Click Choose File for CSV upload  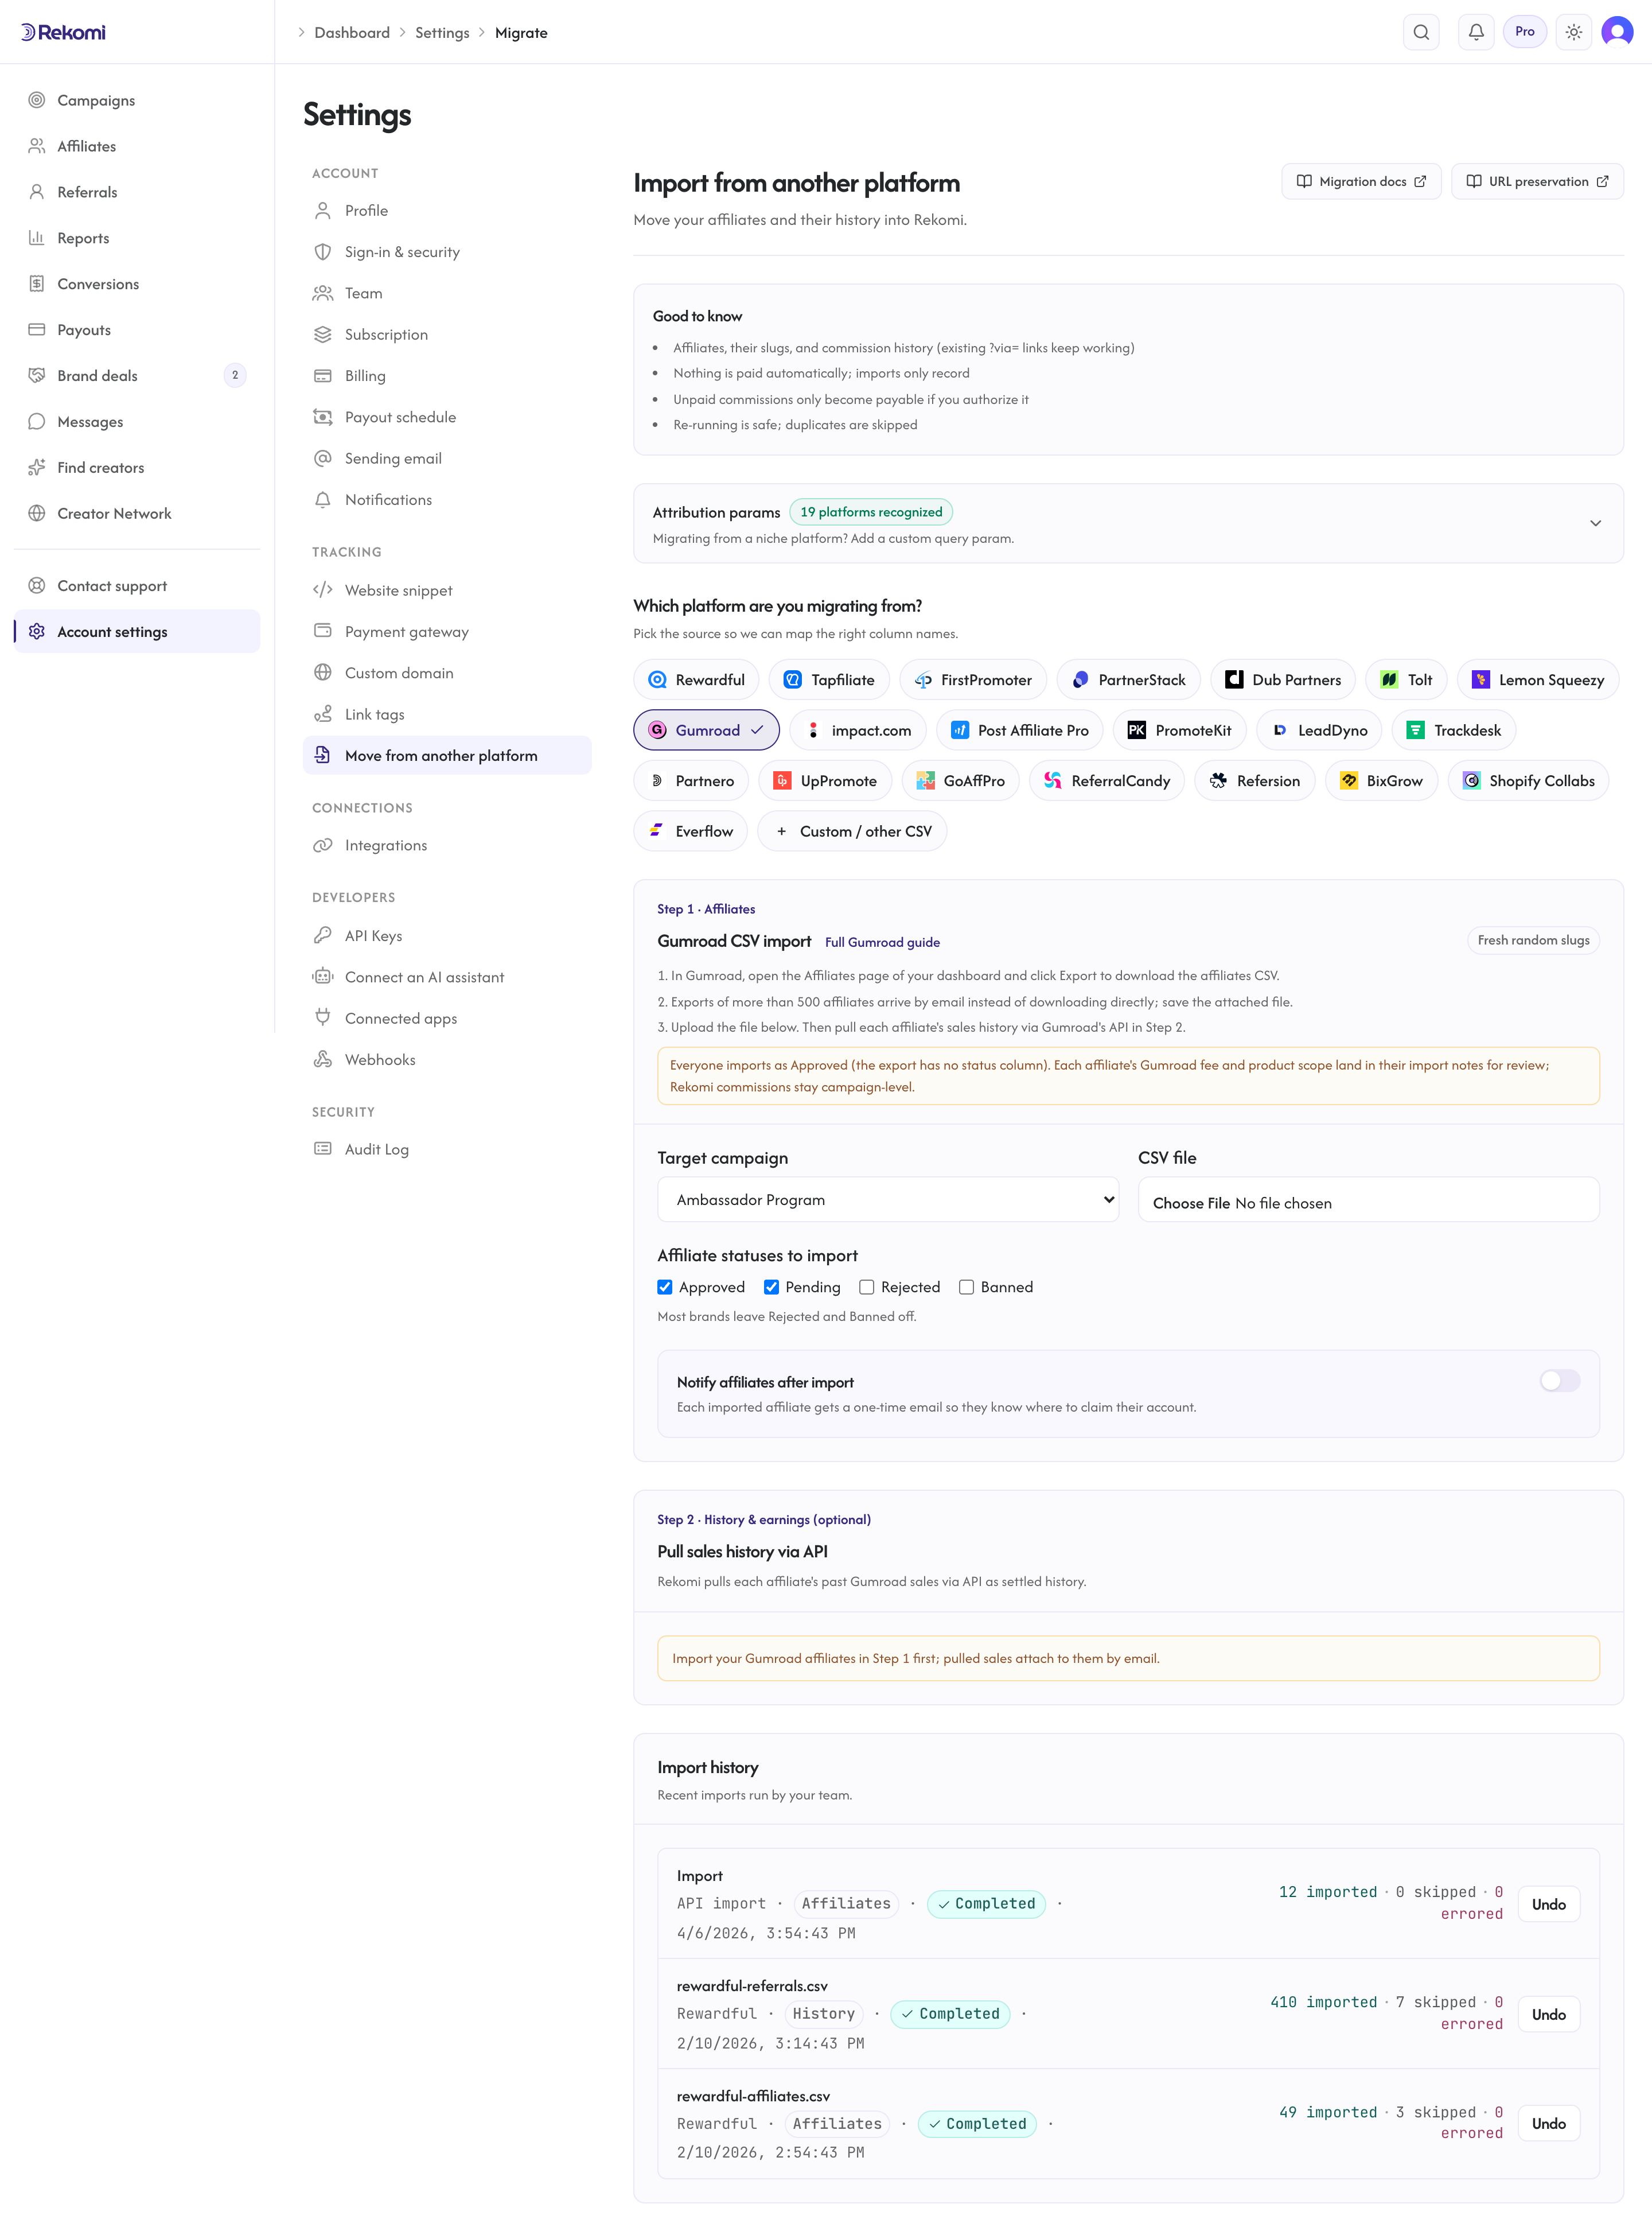(1191, 1203)
